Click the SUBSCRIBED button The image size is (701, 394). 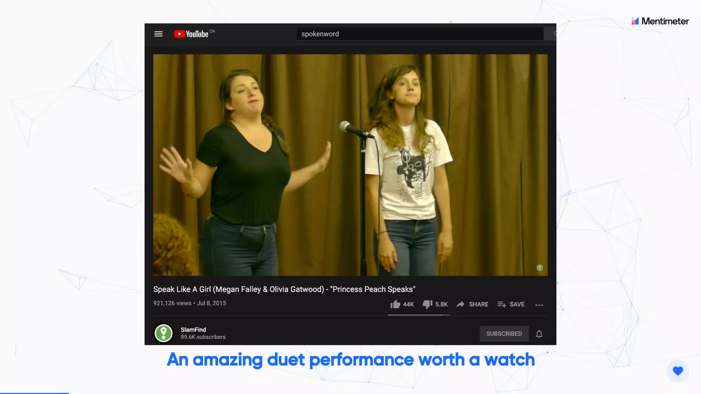[x=504, y=334]
